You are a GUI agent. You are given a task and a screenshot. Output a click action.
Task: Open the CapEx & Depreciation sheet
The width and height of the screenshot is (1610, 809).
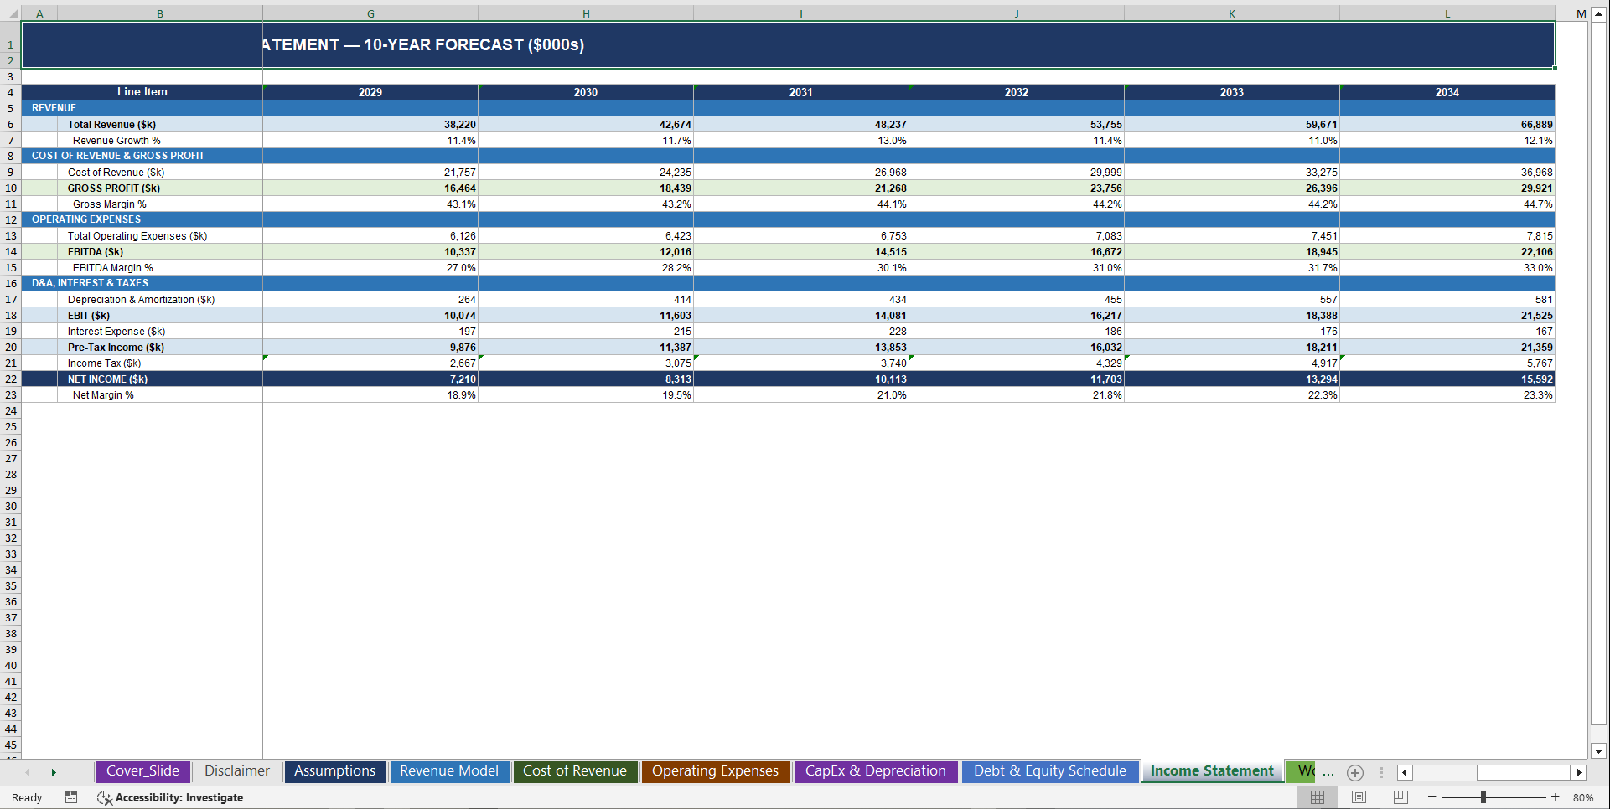click(x=875, y=771)
